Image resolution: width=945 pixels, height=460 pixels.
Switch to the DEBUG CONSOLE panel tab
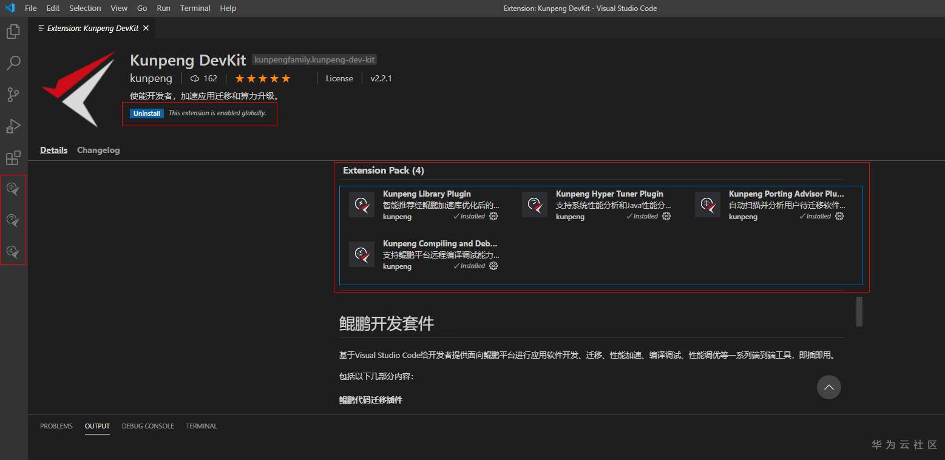click(148, 426)
